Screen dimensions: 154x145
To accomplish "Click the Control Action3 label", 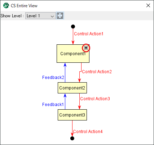I will 95,99.
